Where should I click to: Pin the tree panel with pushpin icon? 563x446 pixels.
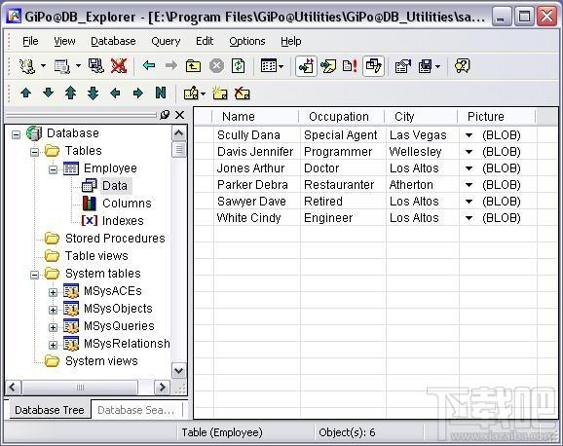click(165, 115)
